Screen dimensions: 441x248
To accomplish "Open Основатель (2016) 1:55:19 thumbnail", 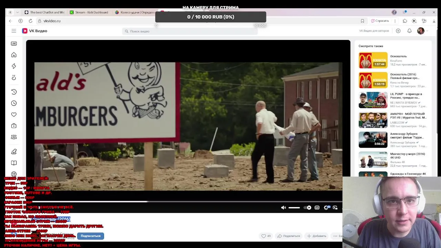I will pyautogui.click(x=373, y=80).
